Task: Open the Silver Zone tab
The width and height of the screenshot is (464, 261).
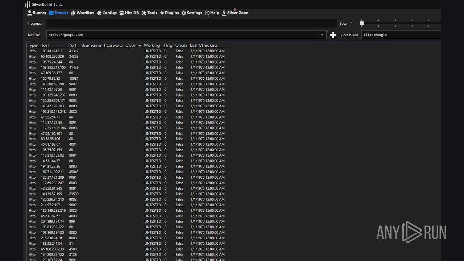Action: [235, 13]
